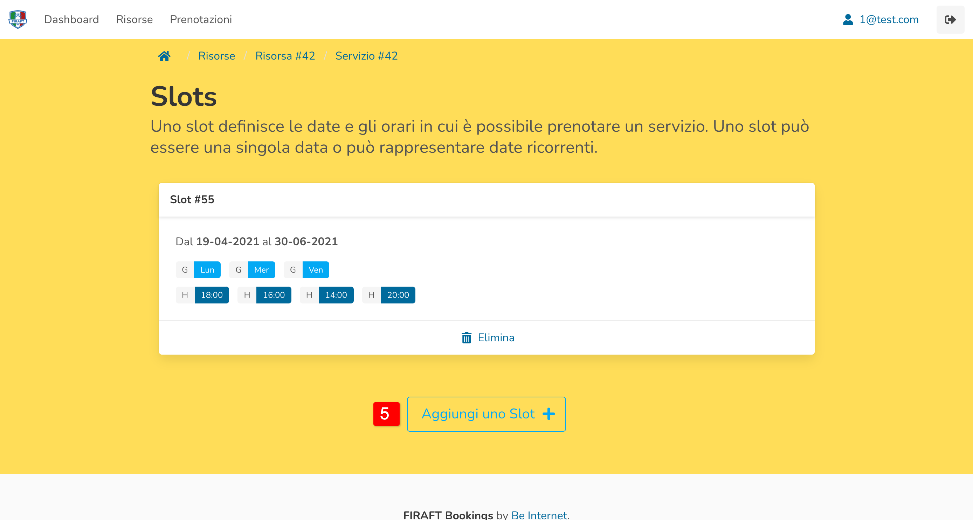Open Servizio #42 breadcrumb link

[366, 56]
